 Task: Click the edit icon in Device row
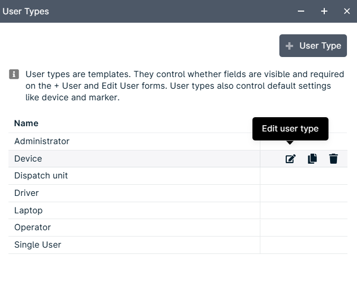(x=290, y=159)
